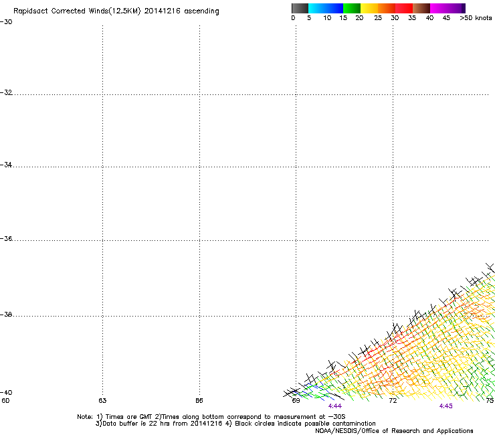The height and width of the screenshot is (435, 495).
Task: Click the purple time stamp '4:45'
Action: pyautogui.click(x=446, y=406)
